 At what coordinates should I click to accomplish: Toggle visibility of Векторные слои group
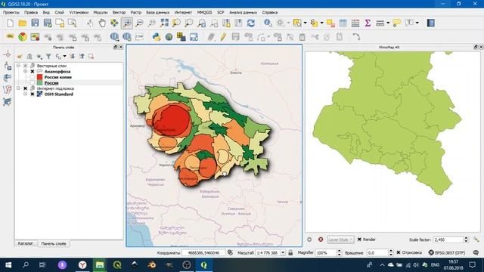coord(25,66)
